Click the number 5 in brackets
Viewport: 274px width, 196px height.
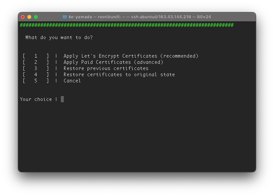coord(36,81)
